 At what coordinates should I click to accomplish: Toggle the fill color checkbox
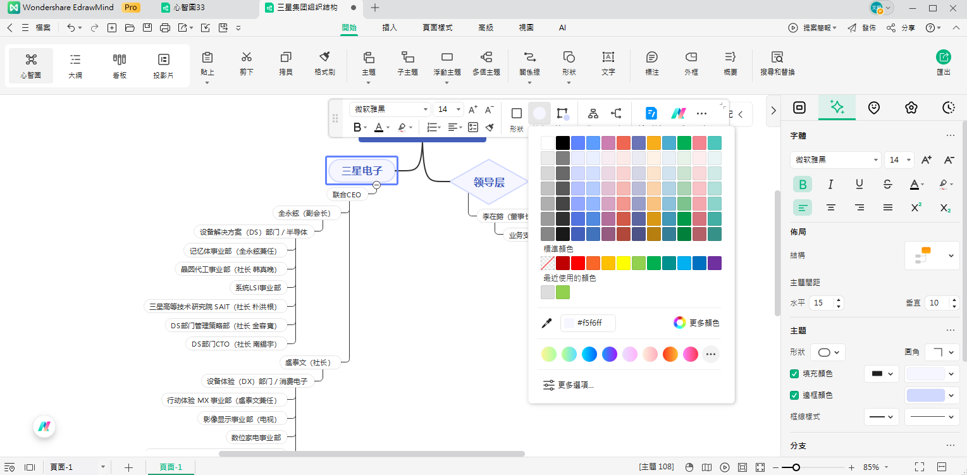pos(795,374)
